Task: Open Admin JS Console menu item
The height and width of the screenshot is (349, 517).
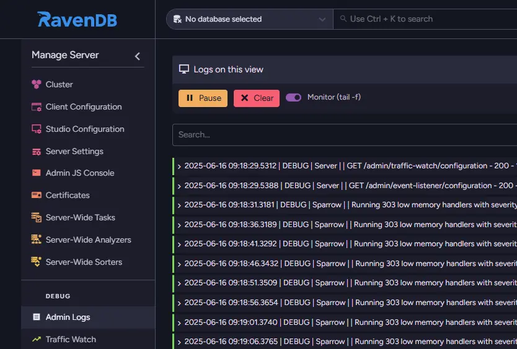Action: point(88,173)
